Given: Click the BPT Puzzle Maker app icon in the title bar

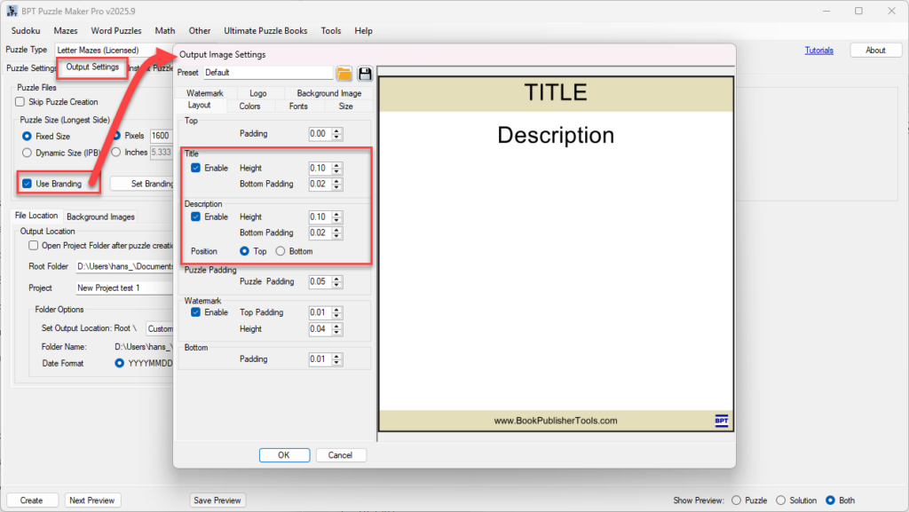Looking at the screenshot, I should (x=12, y=11).
